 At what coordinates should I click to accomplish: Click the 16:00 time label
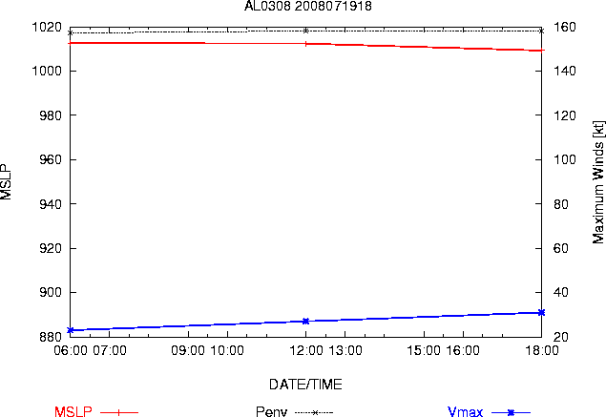(463, 350)
